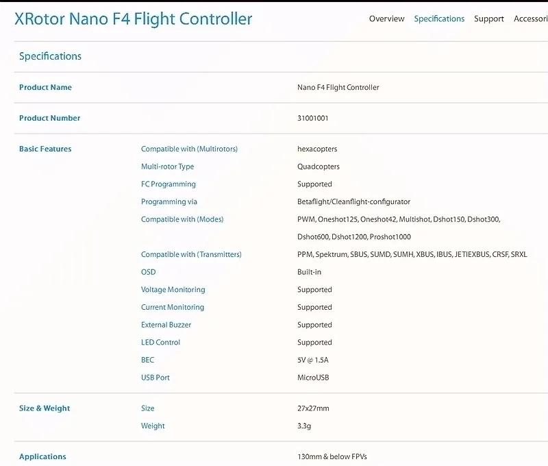Open the Accessories tab
548x466 pixels.
(x=530, y=19)
